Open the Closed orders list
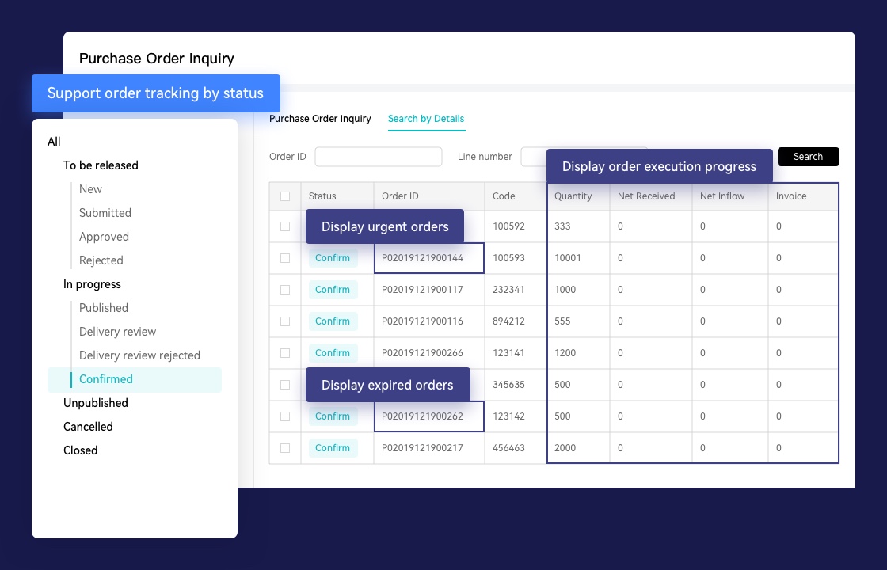Image resolution: width=887 pixels, height=570 pixels. click(x=81, y=450)
